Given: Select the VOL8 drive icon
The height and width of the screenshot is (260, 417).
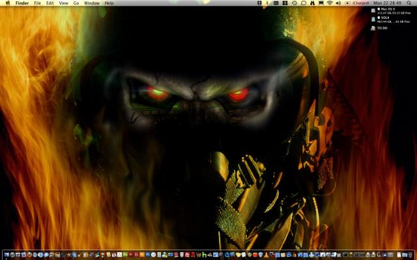Looking at the screenshot, I should click(x=373, y=19).
